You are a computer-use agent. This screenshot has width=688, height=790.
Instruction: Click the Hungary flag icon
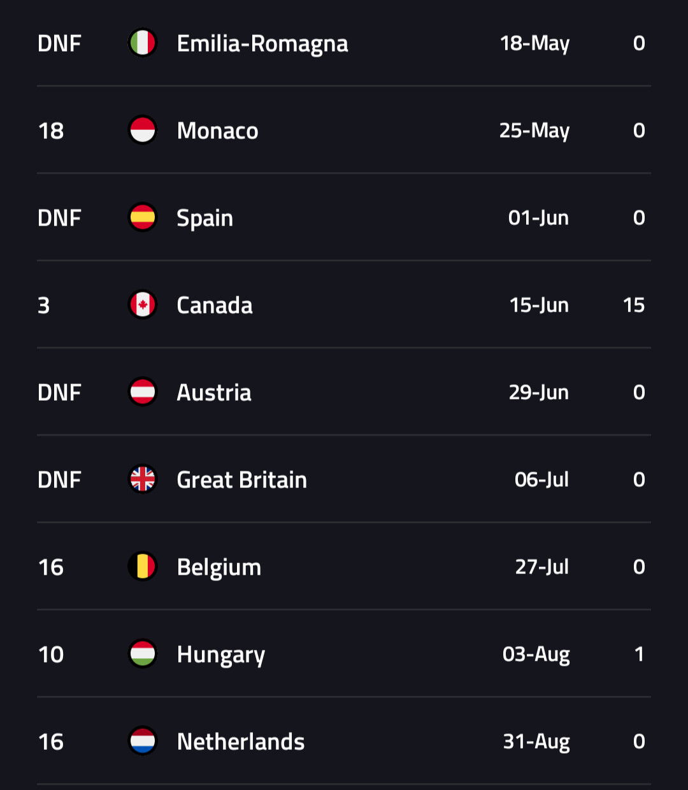click(143, 654)
